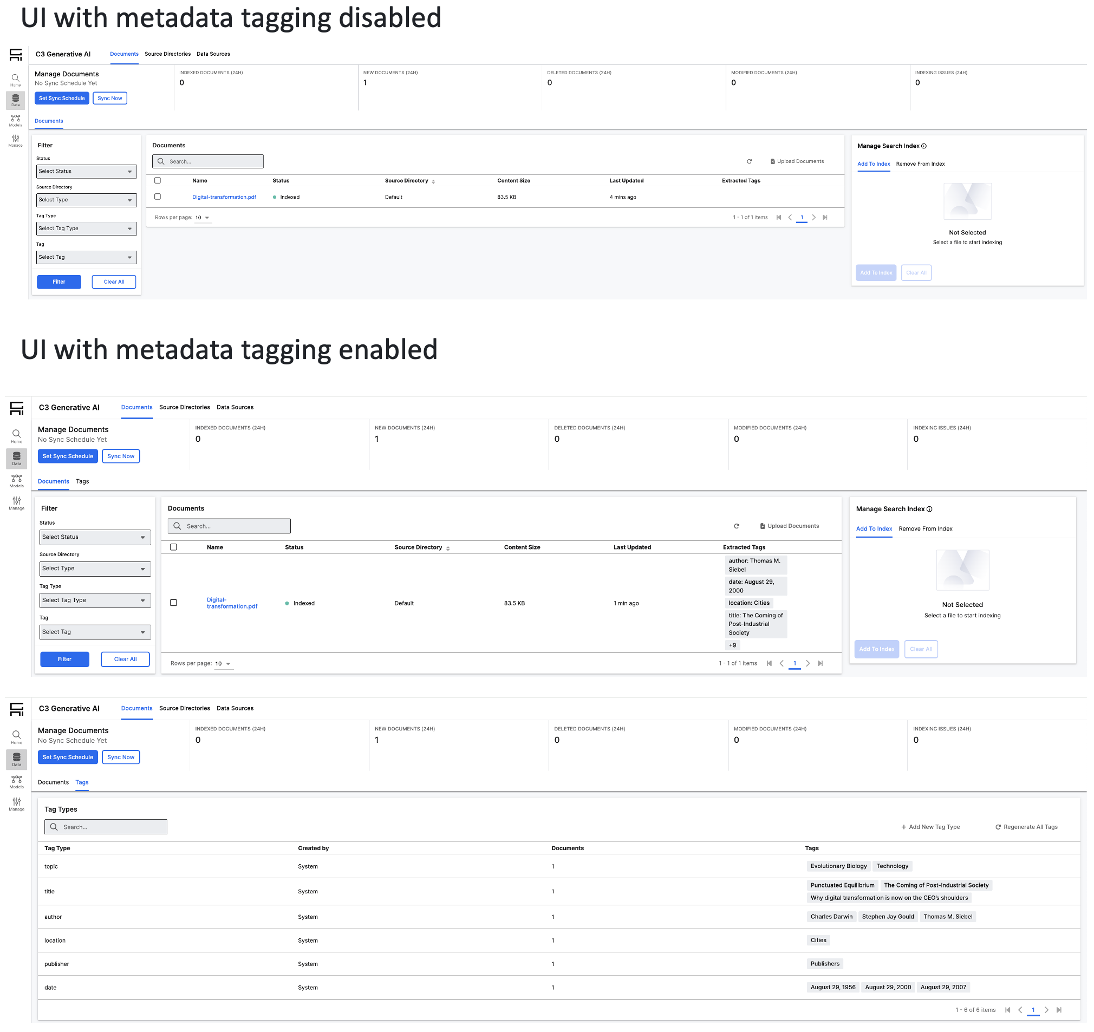Go to the last page in the Tag Types pagination
The height and width of the screenshot is (1032, 1094).
click(x=1059, y=1010)
